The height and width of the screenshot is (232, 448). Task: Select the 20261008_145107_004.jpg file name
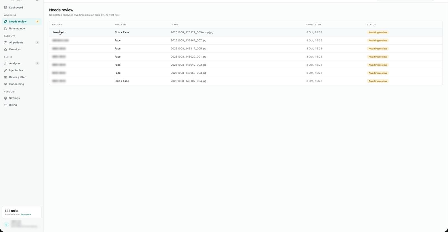(188, 81)
